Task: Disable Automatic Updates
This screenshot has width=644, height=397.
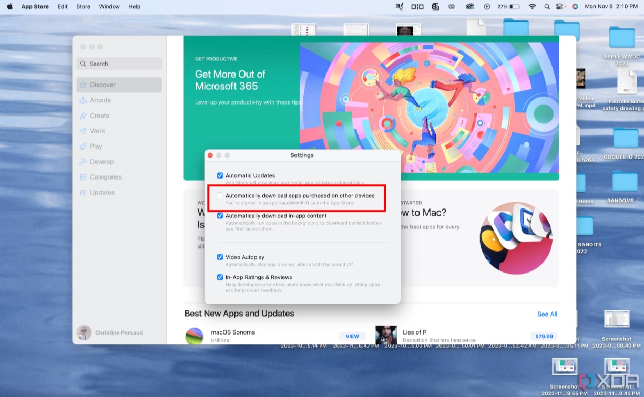Action: 220,175
